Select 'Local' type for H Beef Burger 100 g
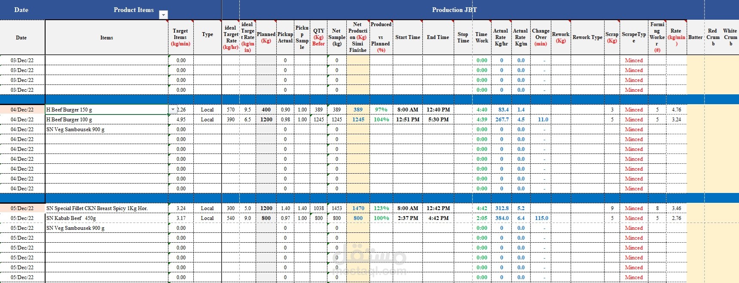This screenshot has width=739, height=283. tap(207, 120)
